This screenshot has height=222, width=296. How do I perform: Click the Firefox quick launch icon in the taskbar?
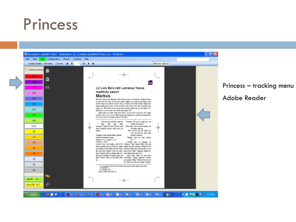(47, 195)
